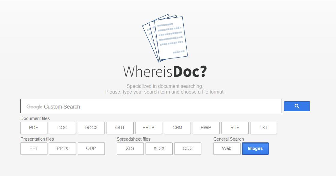Choose the ODT document format
This screenshot has width=336, height=176.
(x=120, y=128)
